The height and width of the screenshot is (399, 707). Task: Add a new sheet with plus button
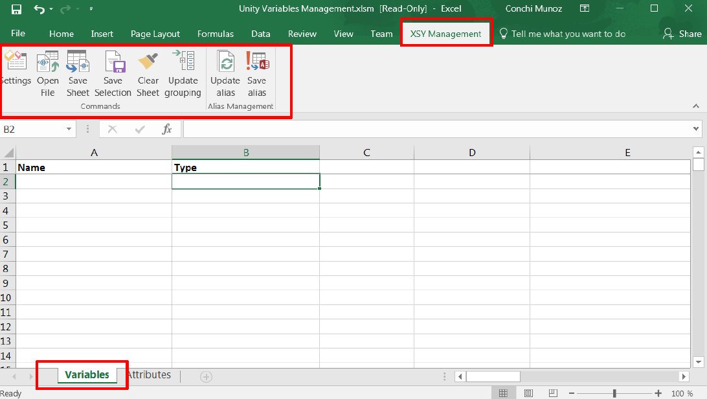click(x=206, y=377)
